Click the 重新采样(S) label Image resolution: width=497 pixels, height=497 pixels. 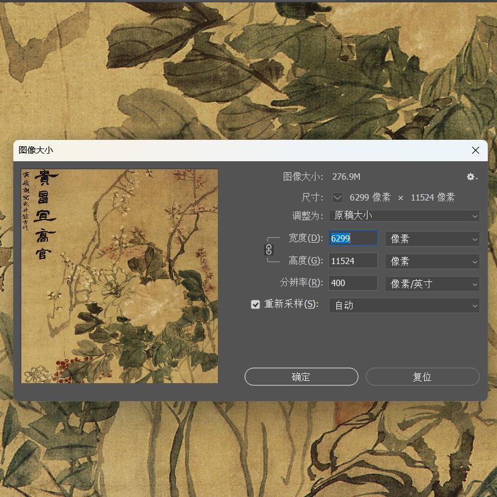[291, 304]
